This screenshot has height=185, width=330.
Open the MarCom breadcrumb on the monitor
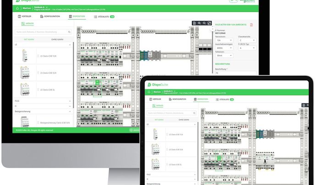pyautogui.click(x=27, y=8)
